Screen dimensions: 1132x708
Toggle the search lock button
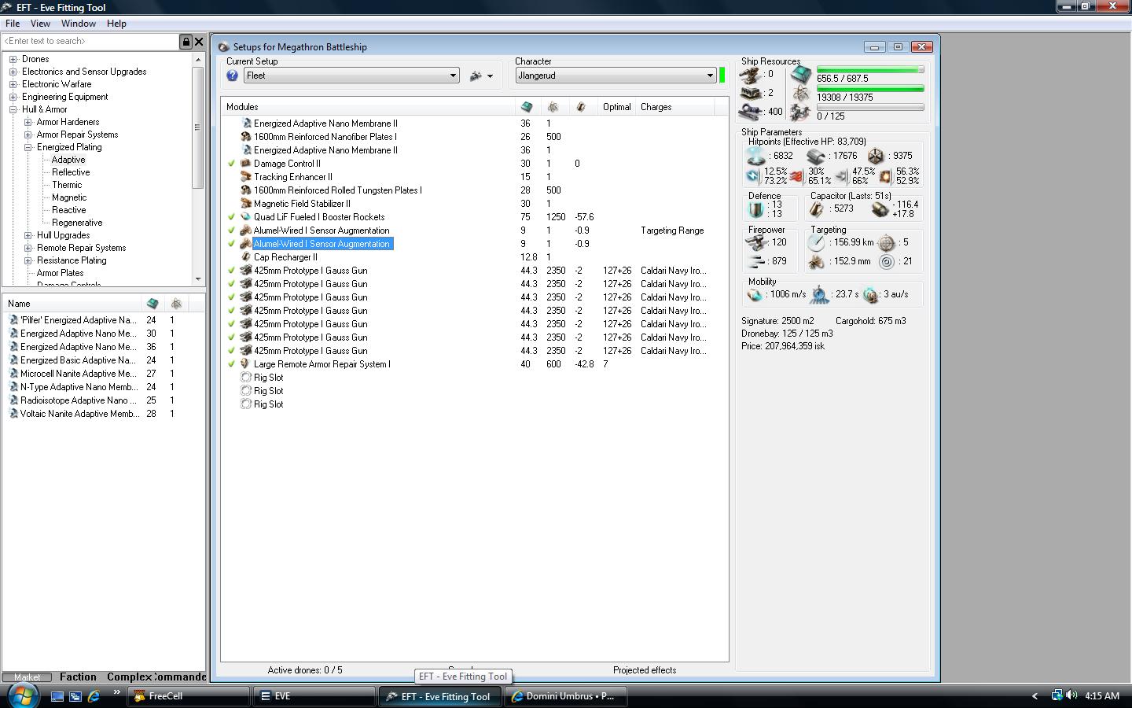pos(186,42)
